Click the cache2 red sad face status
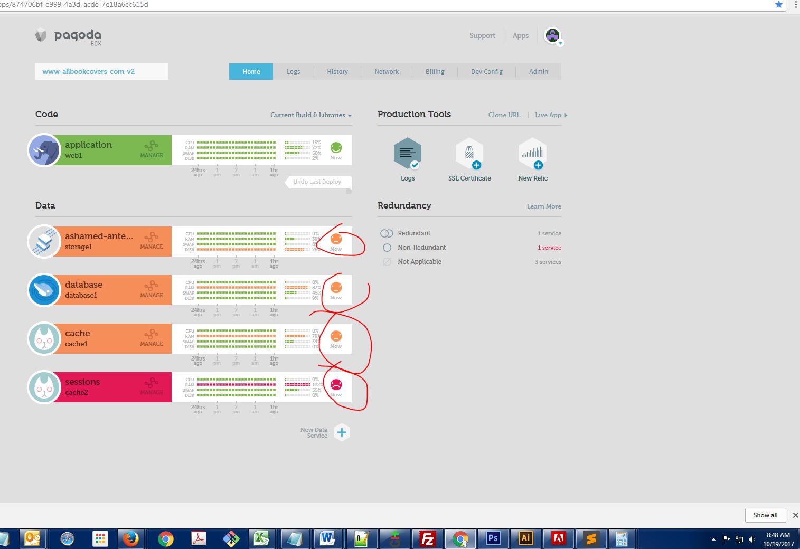The image size is (800, 549). (x=336, y=385)
